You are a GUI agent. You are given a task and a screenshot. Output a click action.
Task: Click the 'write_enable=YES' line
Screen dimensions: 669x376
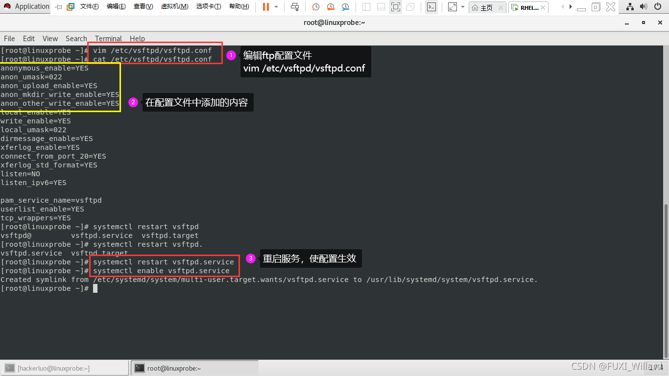[x=36, y=121]
